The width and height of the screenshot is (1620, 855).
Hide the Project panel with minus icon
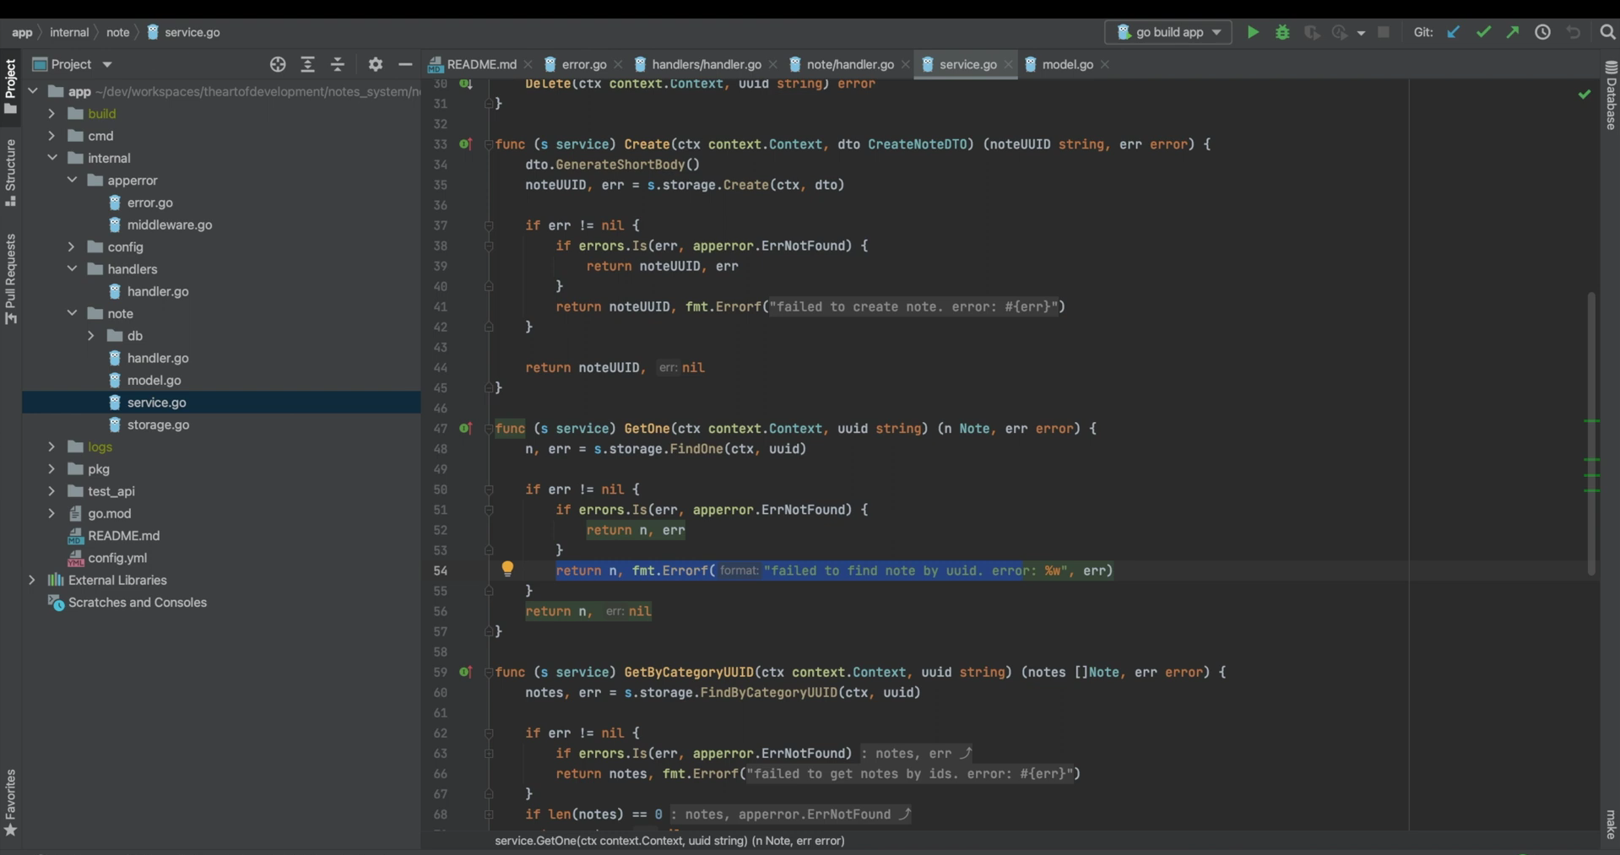coord(405,64)
